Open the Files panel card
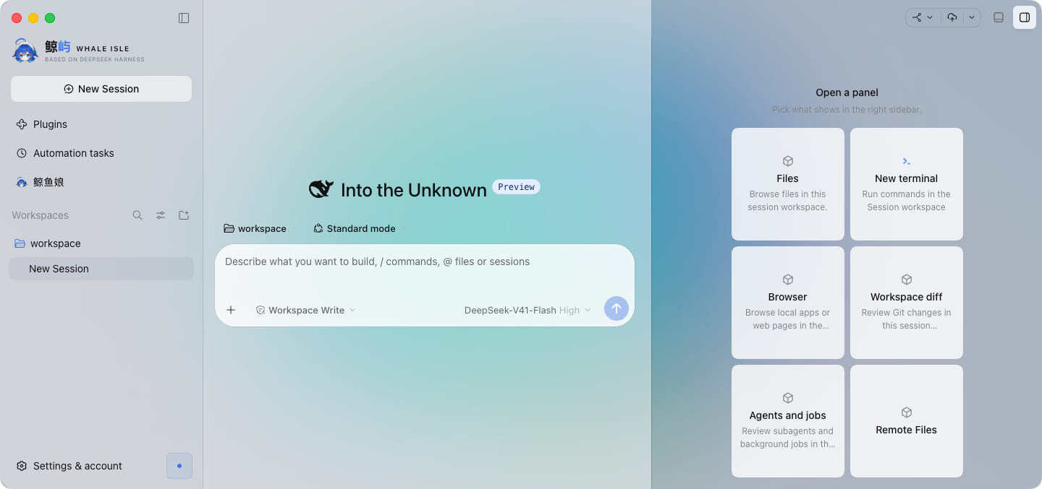 pyautogui.click(x=788, y=184)
